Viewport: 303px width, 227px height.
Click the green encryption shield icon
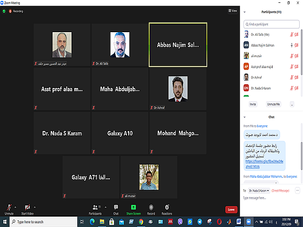click(4, 10)
